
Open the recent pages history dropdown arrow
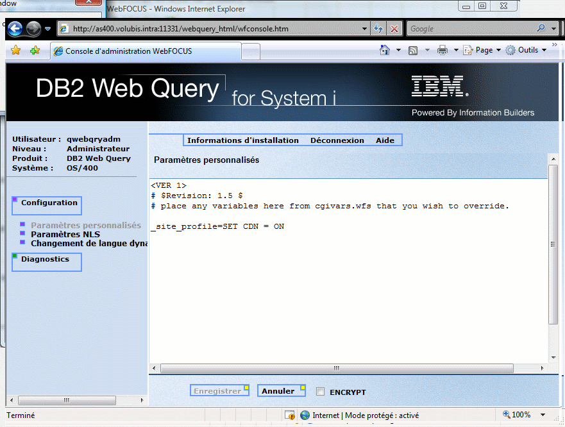click(47, 29)
